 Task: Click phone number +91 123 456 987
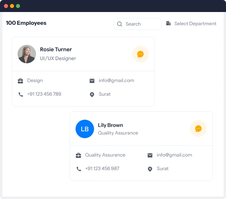click(x=102, y=169)
